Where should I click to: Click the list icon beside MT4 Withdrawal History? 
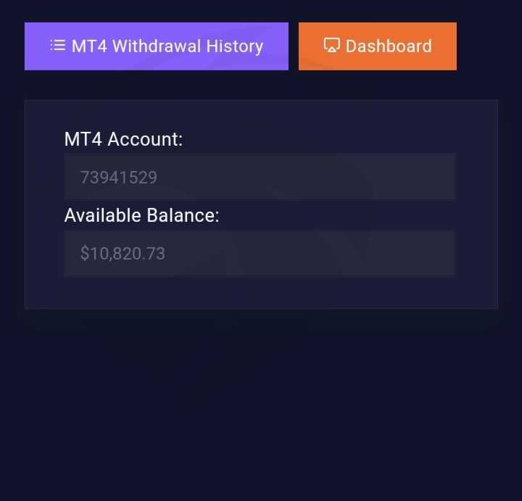[x=58, y=46]
